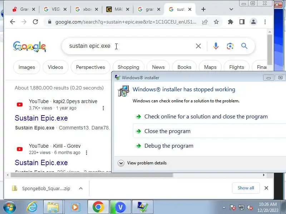Click the muted volume tray icon

250,207
